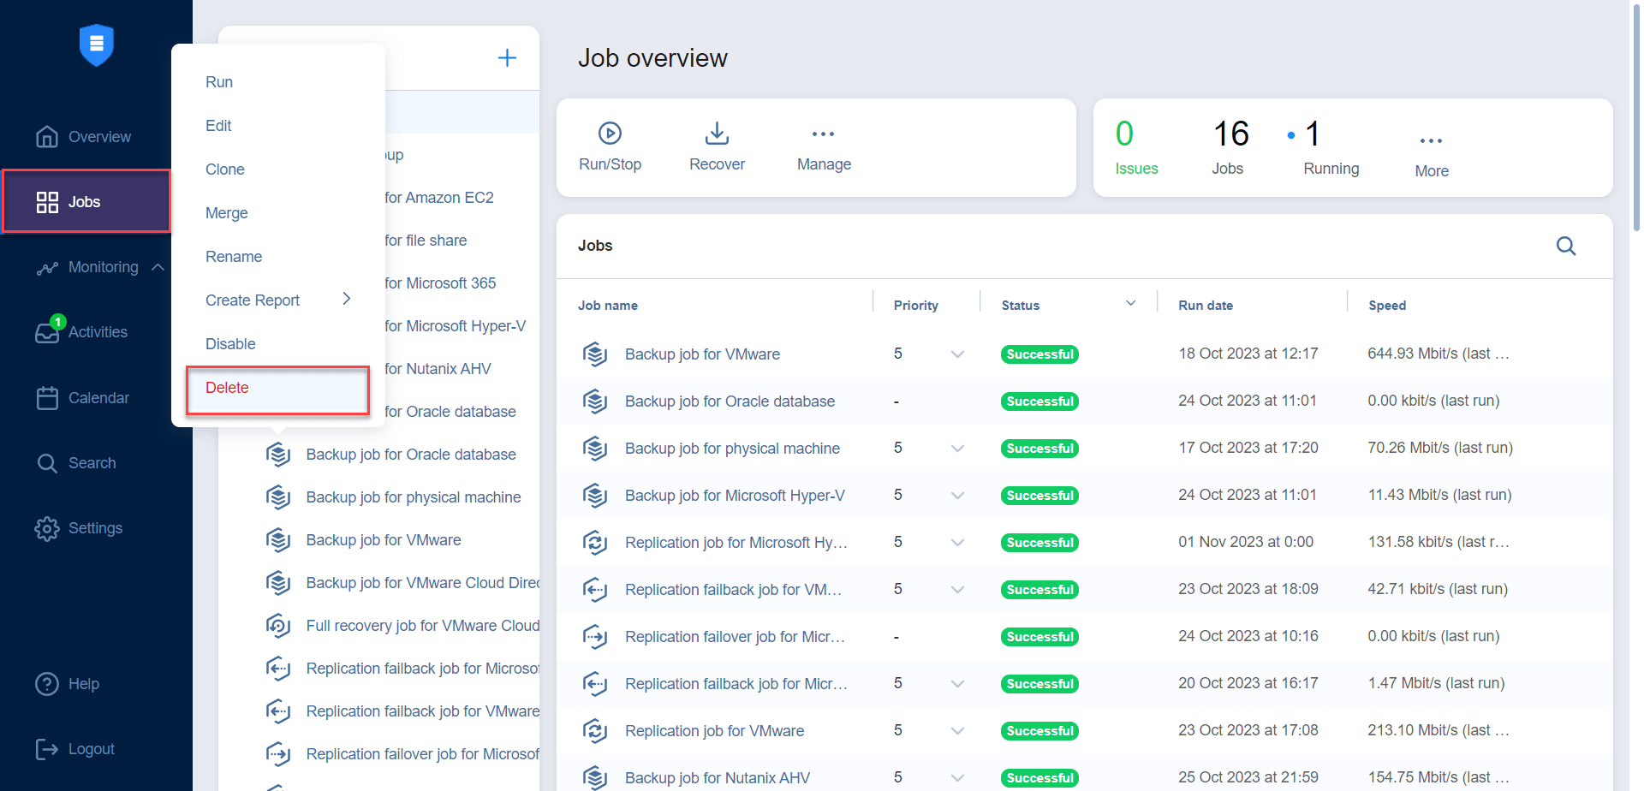1644x791 pixels.
Task: Open Settings from the sidebar
Action: pyautogui.click(x=48, y=528)
